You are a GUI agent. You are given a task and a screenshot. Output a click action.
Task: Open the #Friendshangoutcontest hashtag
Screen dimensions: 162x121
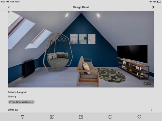click(x=21, y=102)
